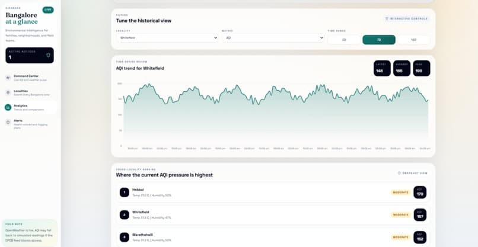Click the Whitefield row in AQI ranking
The height and width of the screenshot is (247, 478).
click(x=273, y=214)
